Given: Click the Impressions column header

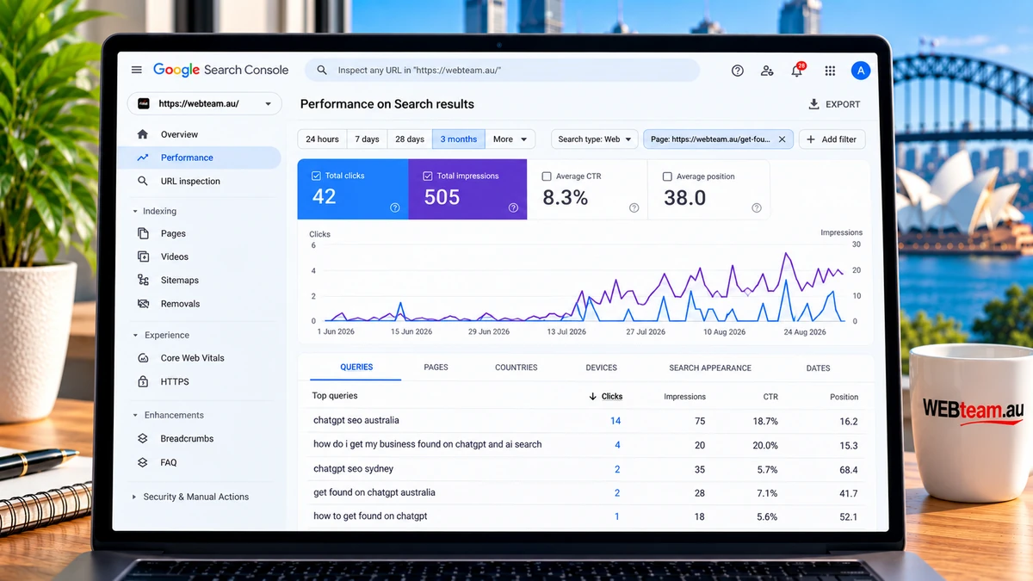Looking at the screenshot, I should click(x=685, y=397).
